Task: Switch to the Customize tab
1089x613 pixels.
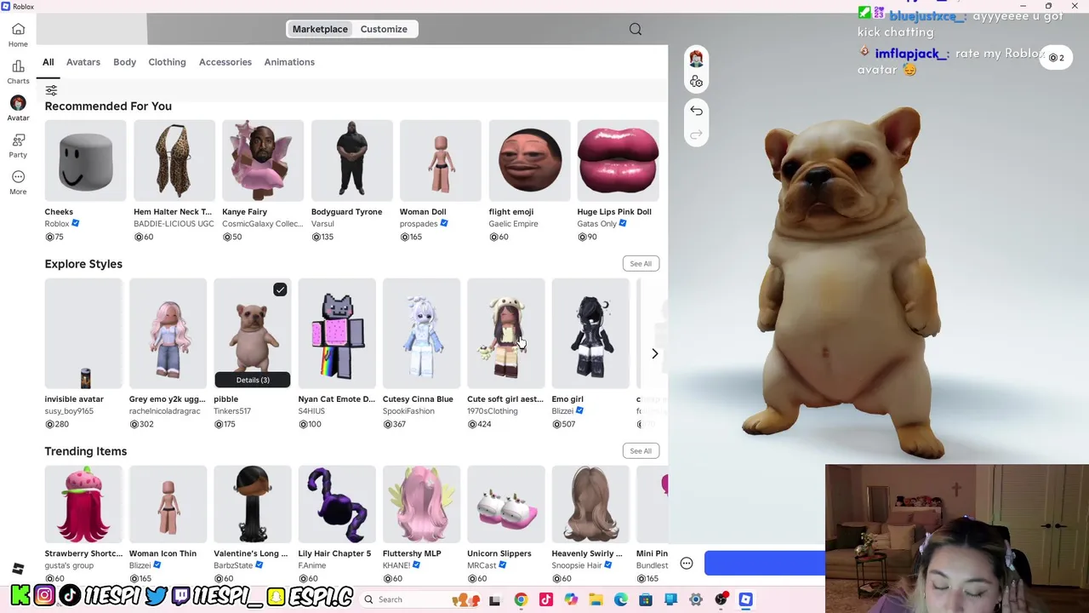Action: click(384, 29)
